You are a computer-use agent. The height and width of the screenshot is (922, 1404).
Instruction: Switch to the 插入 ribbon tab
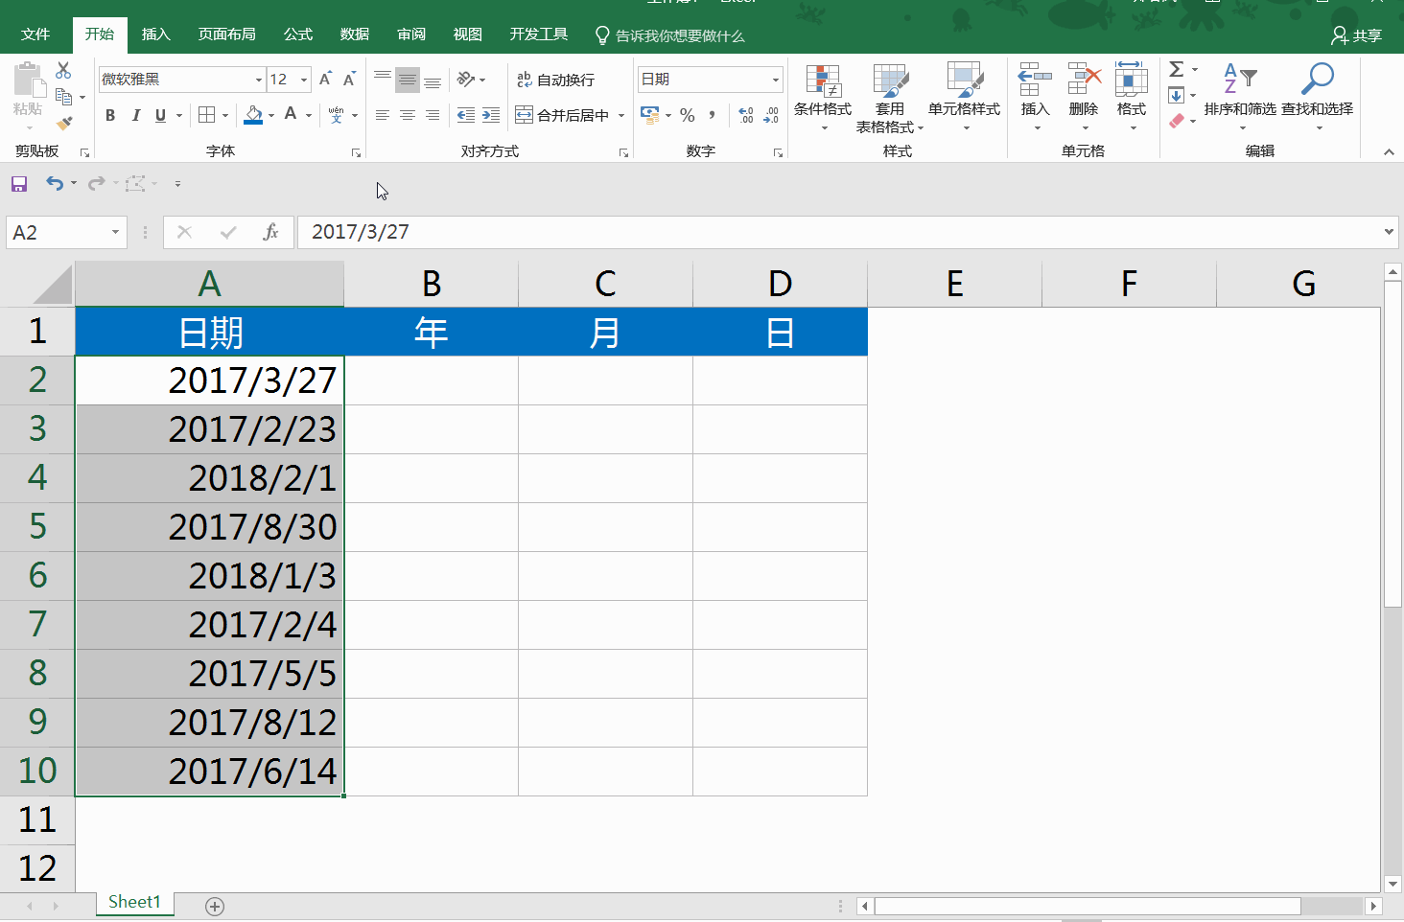tap(155, 35)
